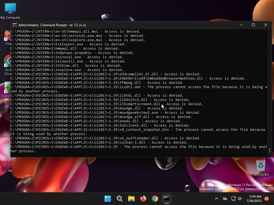The width and height of the screenshot is (274, 205).
Task: Click the Notepad++ desktop shortcut
Action: pos(7,90)
